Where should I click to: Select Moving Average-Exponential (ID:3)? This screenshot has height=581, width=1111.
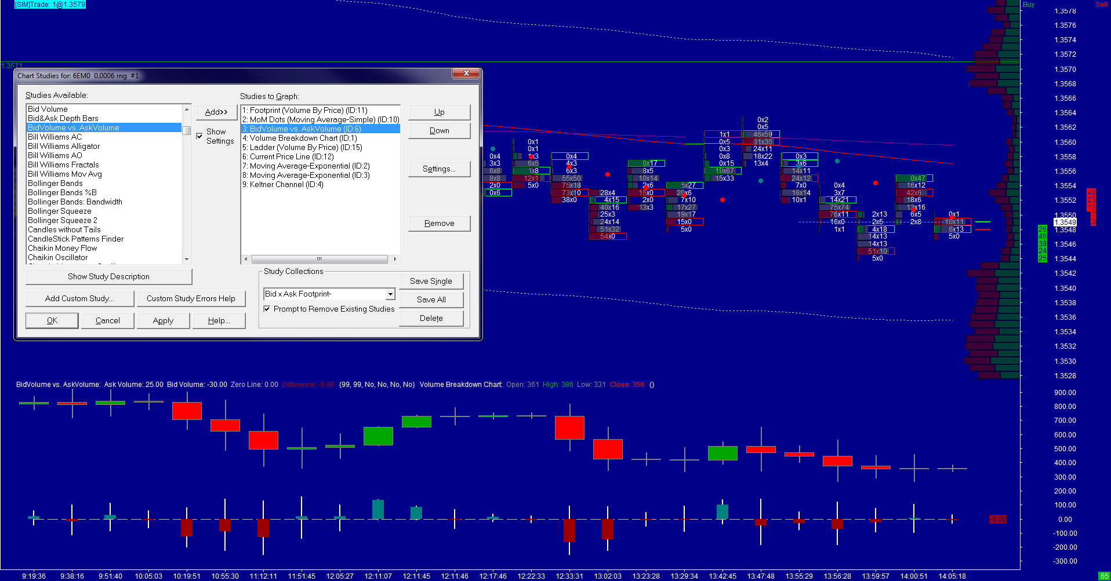click(x=321, y=175)
